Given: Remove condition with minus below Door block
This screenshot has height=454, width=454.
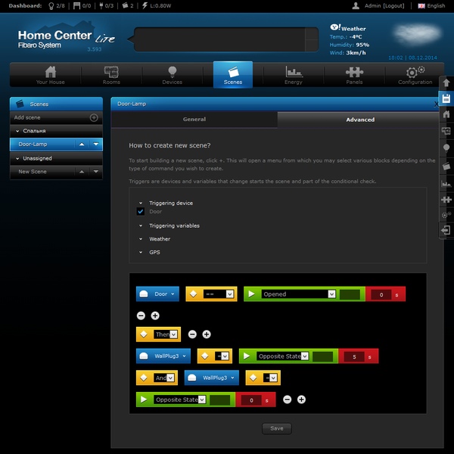Looking at the screenshot, I should click(x=141, y=316).
